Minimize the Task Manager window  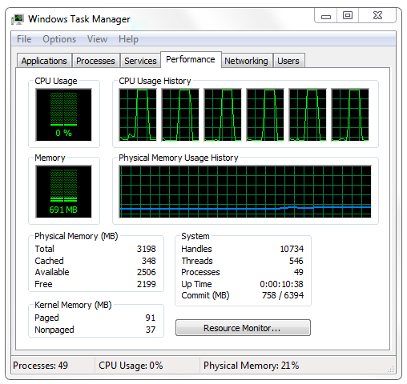pyautogui.click(x=326, y=16)
